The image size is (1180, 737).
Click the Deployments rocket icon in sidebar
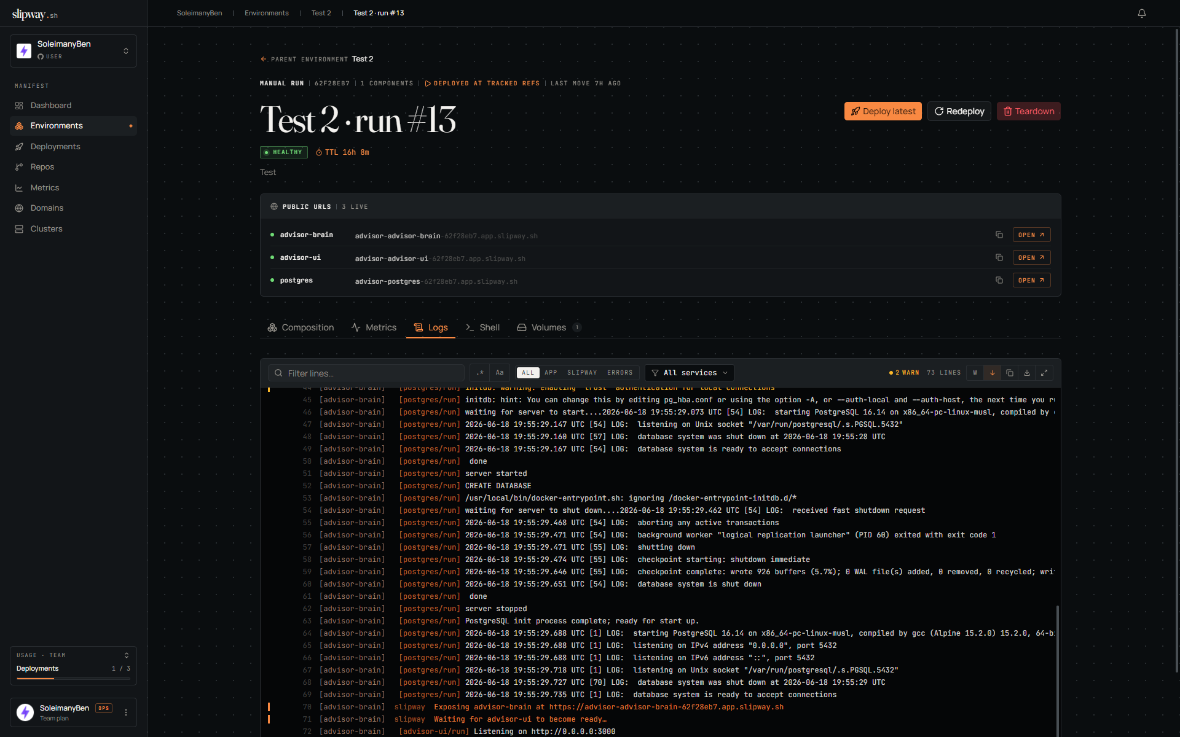[19, 147]
